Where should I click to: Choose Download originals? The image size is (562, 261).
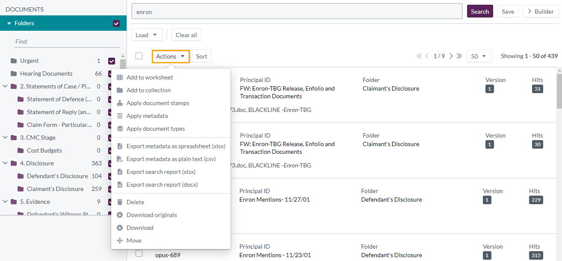[x=171, y=215]
